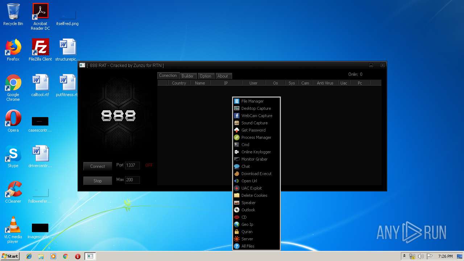
Task: Open FileZilla Client desktop icon
Action: [40, 50]
